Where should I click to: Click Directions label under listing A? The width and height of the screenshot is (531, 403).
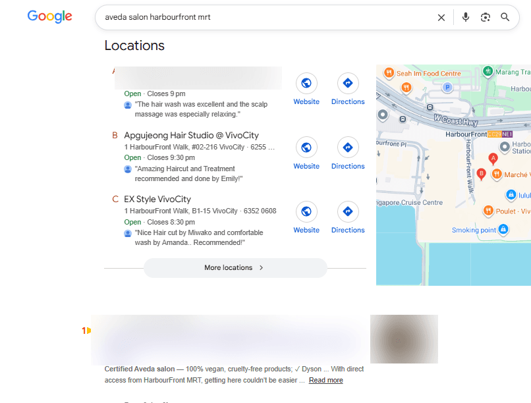click(348, 101)
